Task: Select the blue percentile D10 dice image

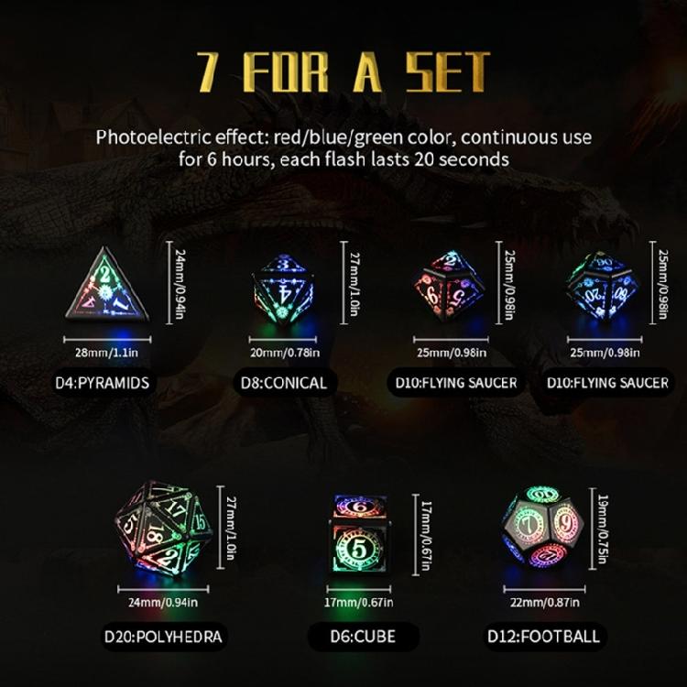Action: [x=604, y=286]
